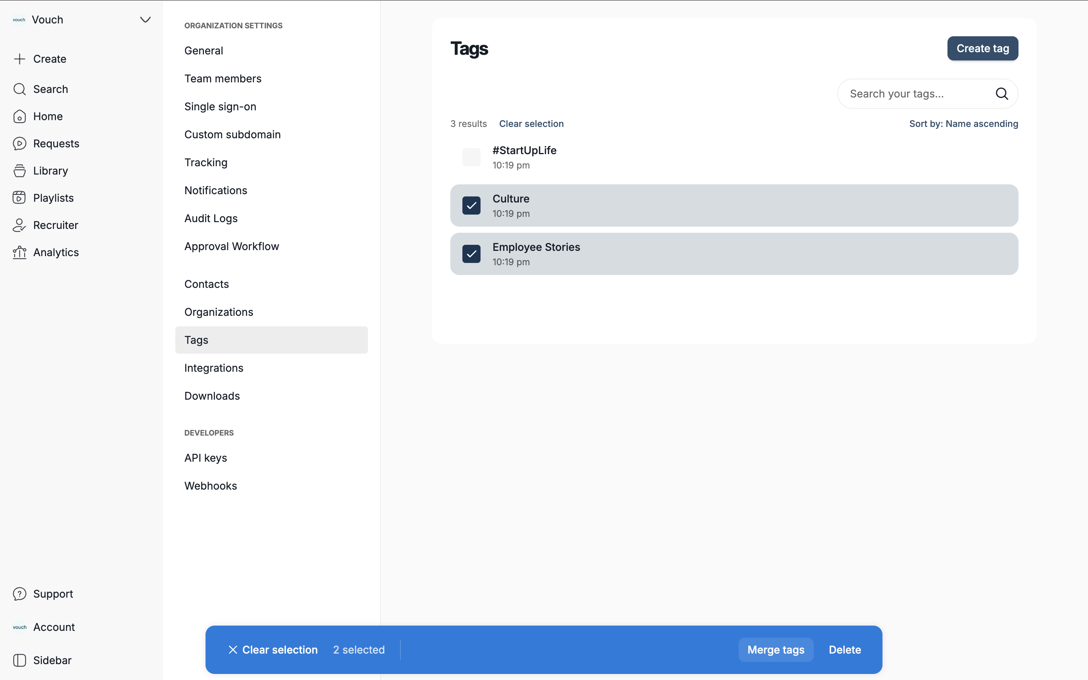Viewport: 1088px width, 680px height.
Task: Click Clear selection link near results count
Action: (x=531, y=124)
